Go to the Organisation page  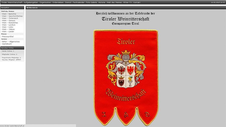point(45,2)
